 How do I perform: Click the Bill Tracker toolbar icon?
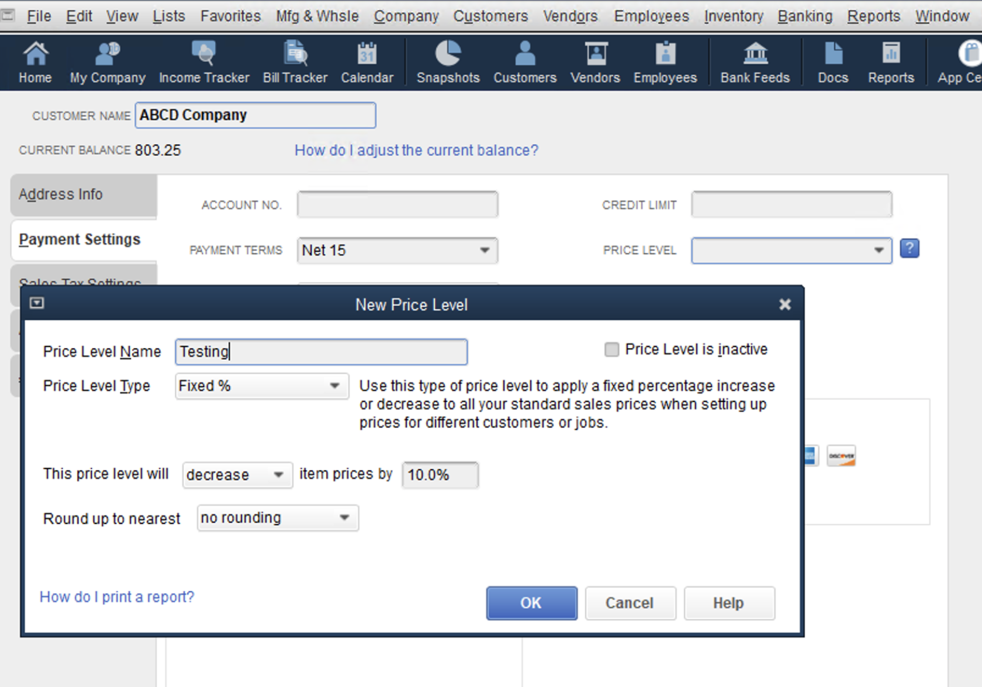pos(295,63)
